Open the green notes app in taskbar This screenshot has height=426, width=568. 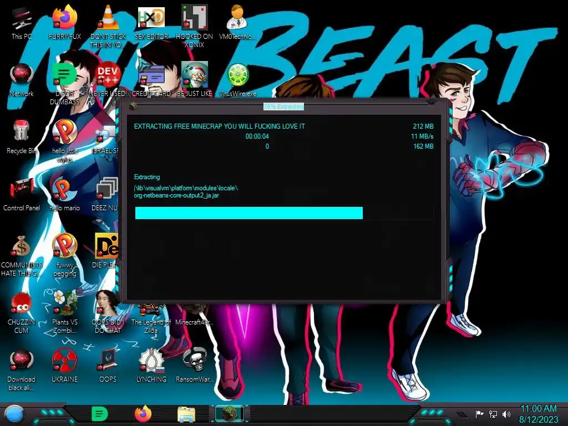[100, 414]
